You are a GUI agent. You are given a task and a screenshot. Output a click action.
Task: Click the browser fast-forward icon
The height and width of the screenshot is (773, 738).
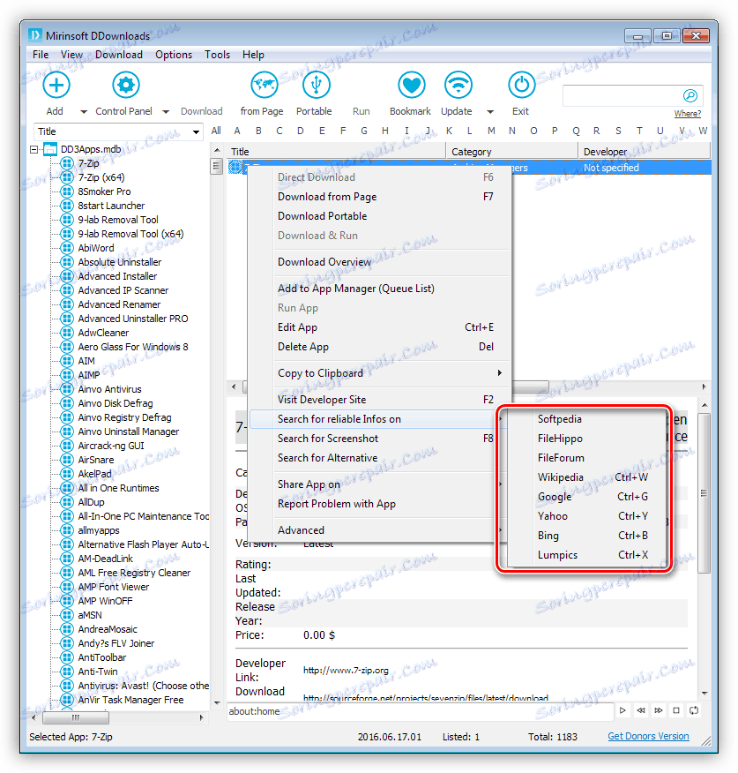(x=658, y=710)
